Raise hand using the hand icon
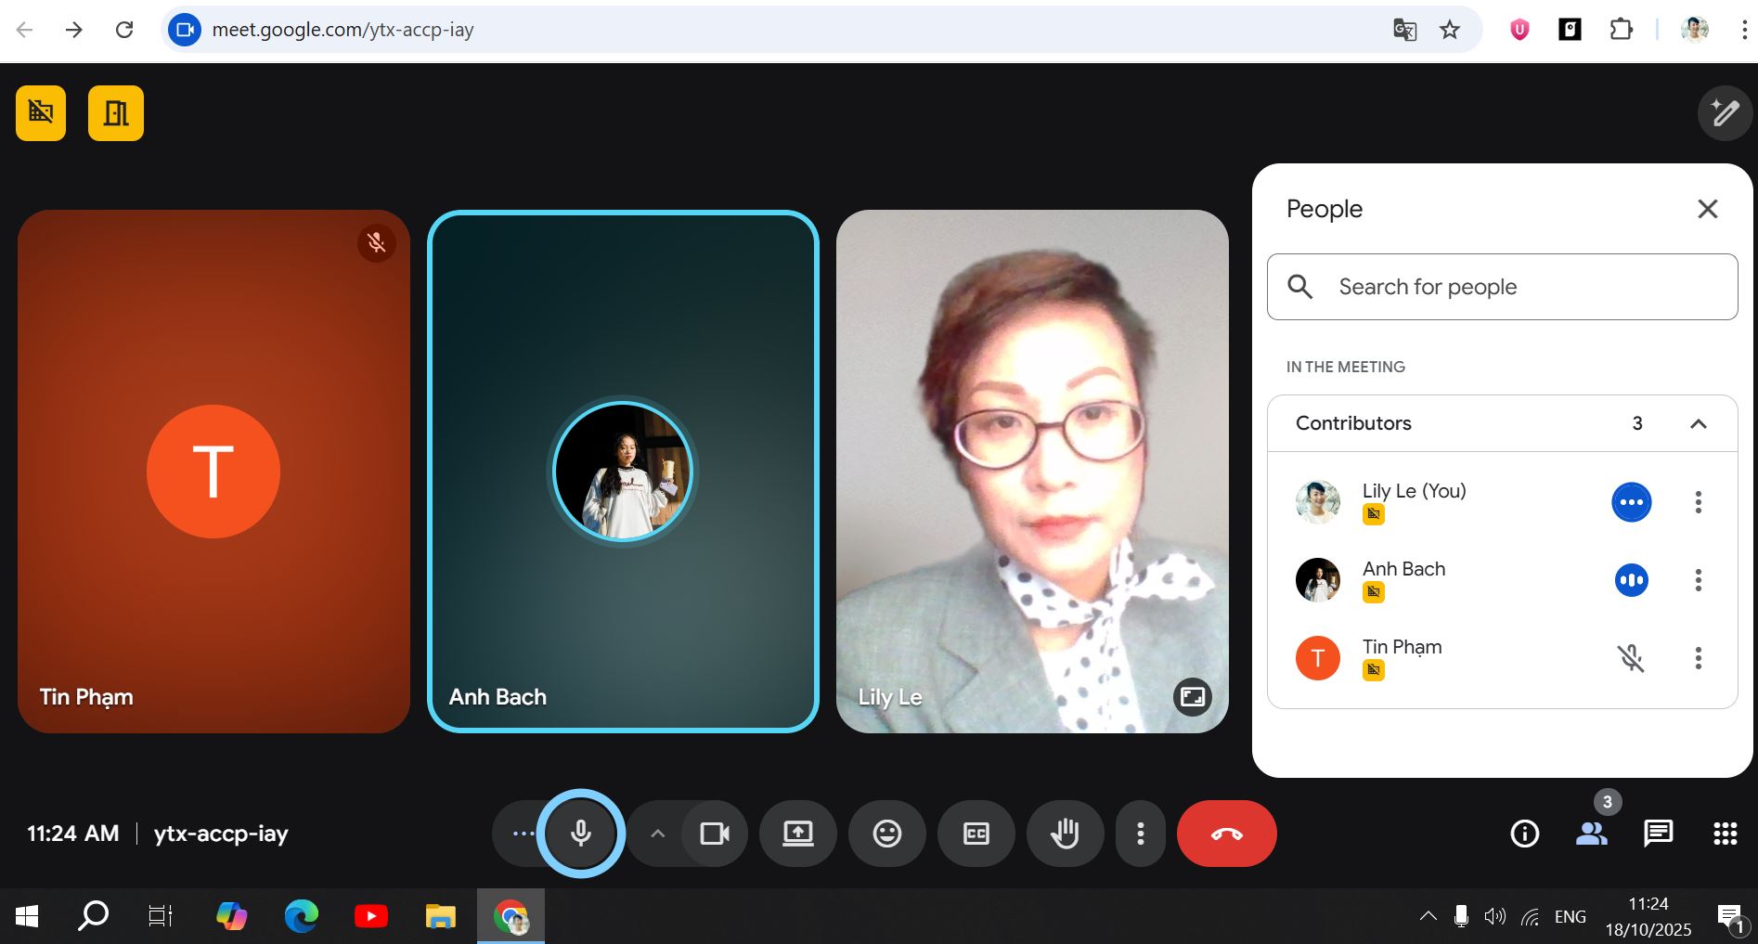The height and width of the screenshot is (944, 1758). [x=1065, y=834]
